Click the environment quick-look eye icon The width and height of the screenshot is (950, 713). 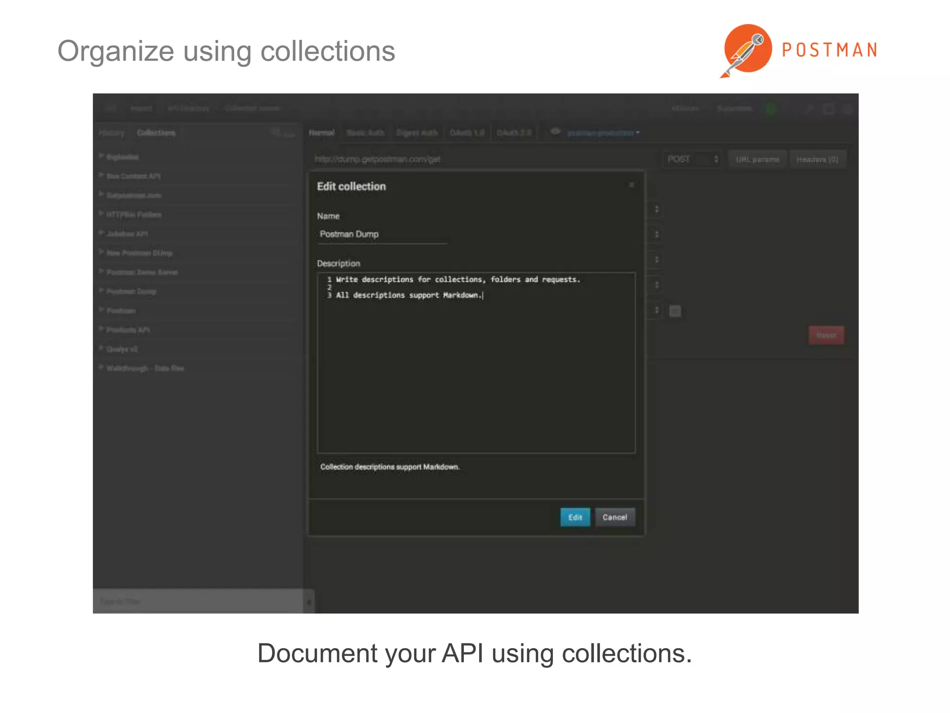click(555, 132)
